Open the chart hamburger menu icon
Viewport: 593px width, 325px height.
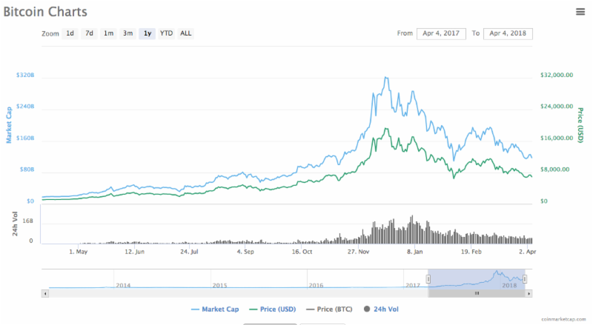(x=580, y=12)
